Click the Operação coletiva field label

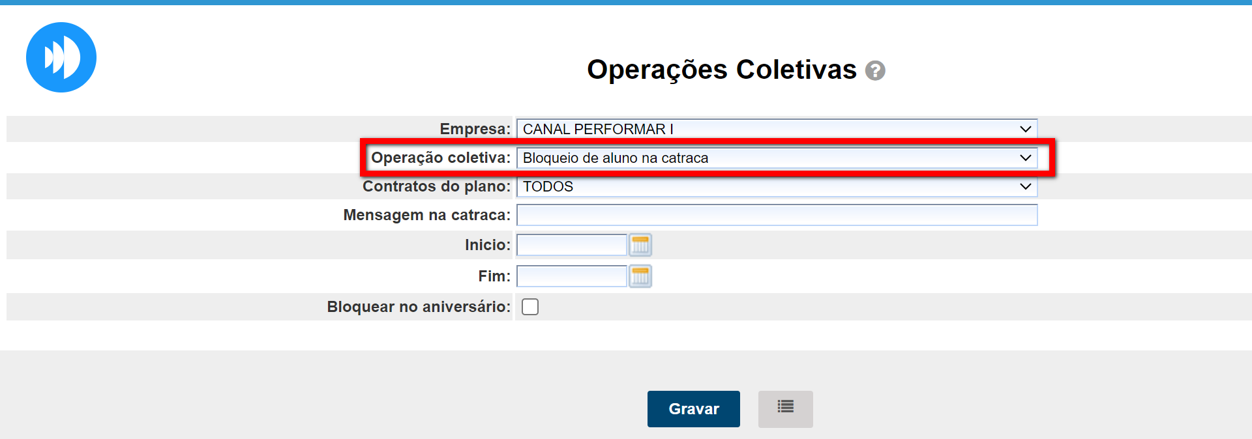[440, 158]
